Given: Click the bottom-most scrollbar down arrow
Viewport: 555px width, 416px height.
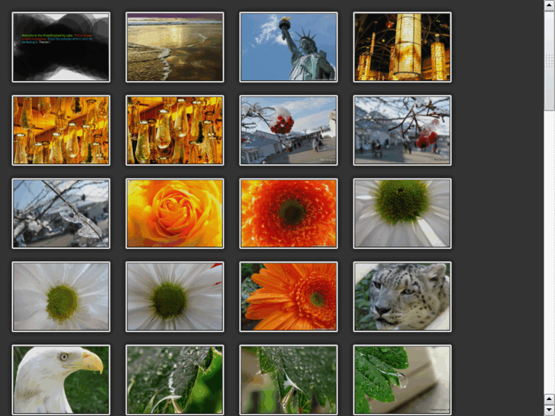Looking at the screenshot, I should click(549, 411).
